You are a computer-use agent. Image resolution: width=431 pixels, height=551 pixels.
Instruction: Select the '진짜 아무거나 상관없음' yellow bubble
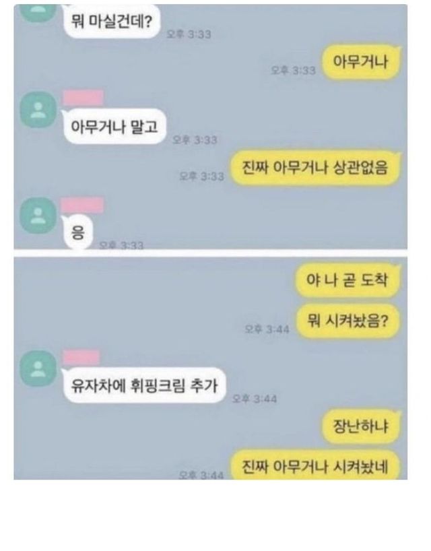coord(315,167)
